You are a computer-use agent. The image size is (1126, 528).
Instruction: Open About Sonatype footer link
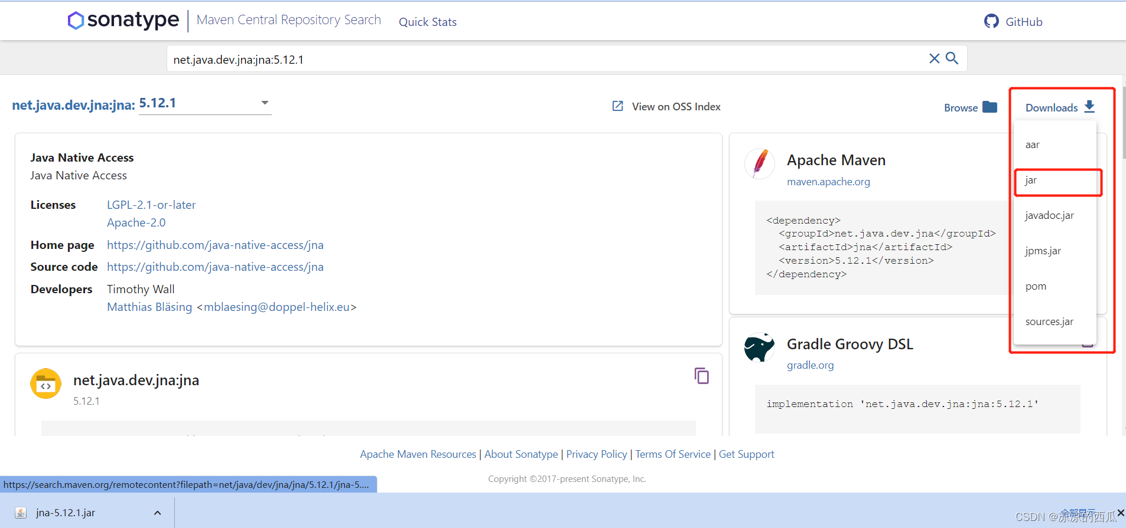click(521, 454)
